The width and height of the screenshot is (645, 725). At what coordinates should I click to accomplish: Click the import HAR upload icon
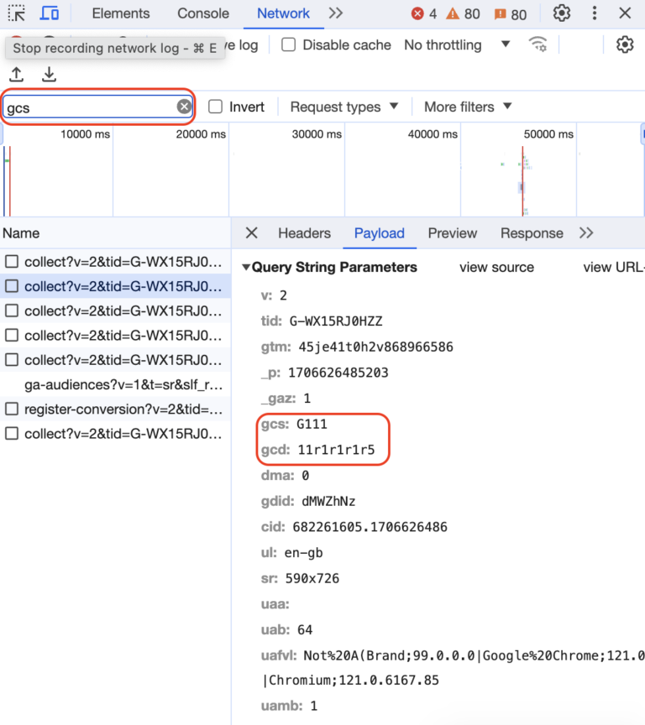point(17,76)
